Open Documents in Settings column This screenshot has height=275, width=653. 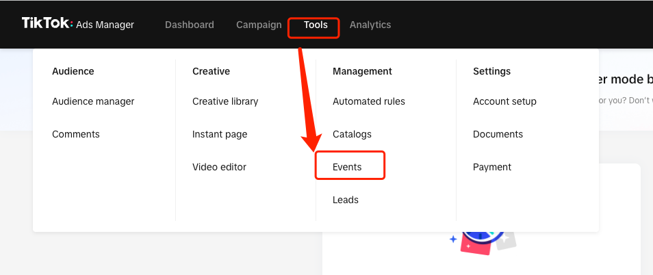pyautogui.click(x=498, y=134)
